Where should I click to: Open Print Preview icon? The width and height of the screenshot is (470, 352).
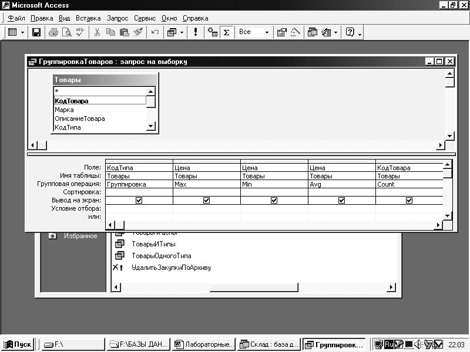[66, 32]
